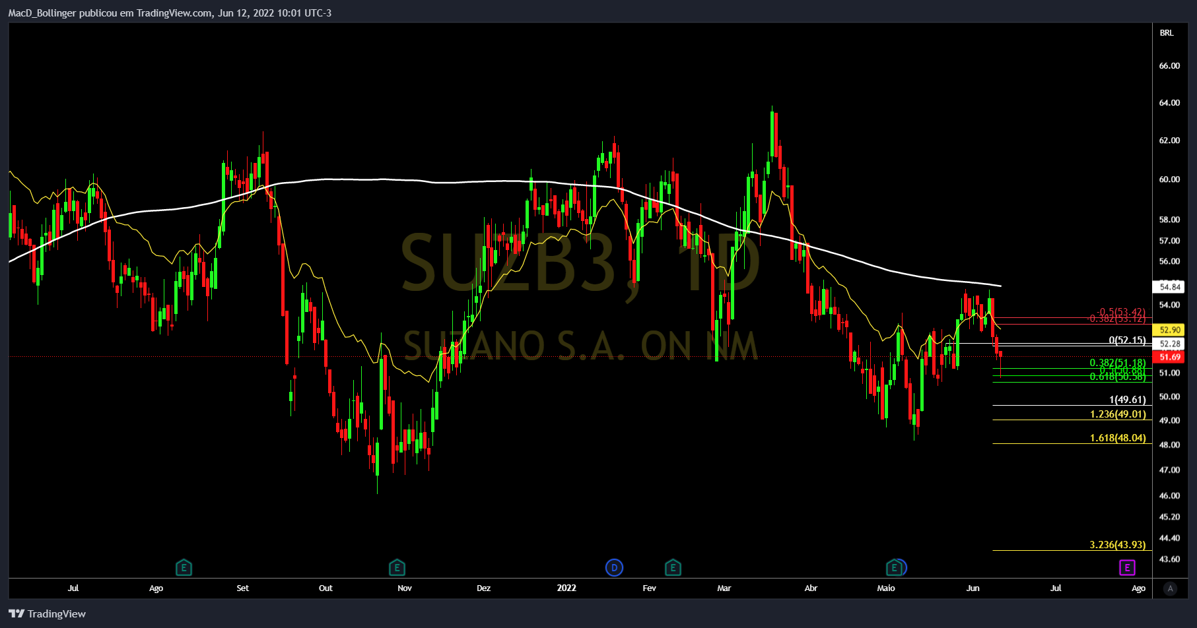This screenshot has height=628, width=1197.
Task: Click the 2022 label on the time axis
Action: point(566,588)
